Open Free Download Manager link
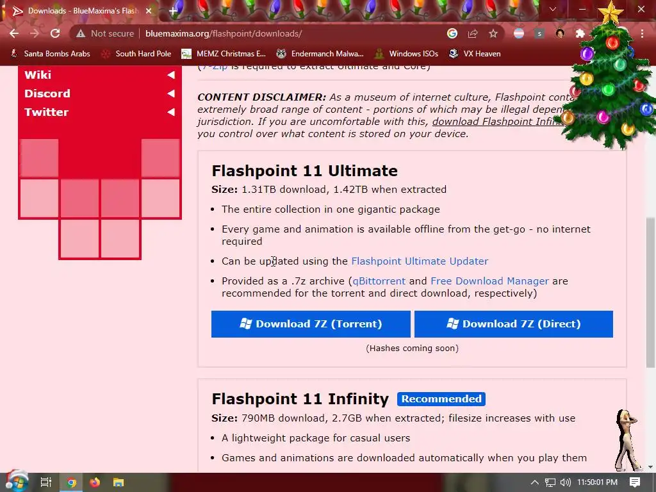Image resolution: width=656 pixels, height=492 pixels. click(x=489, y=281)
